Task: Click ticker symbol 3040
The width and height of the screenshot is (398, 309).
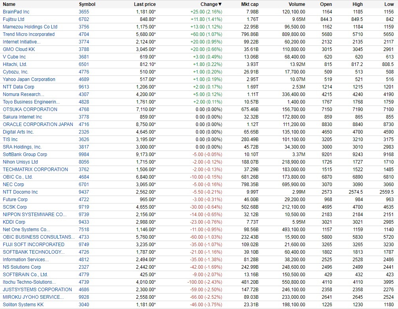Action: point(84,304)
